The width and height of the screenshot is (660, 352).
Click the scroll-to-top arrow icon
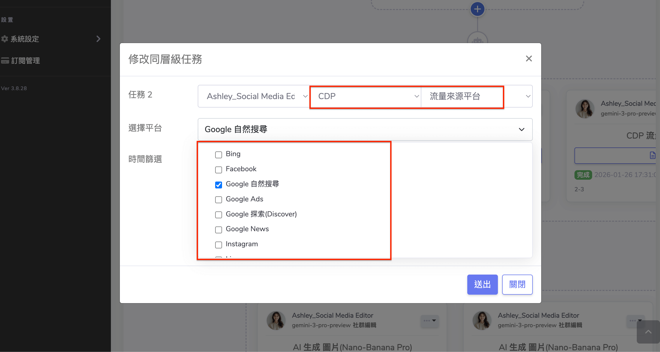coord(648,332)
